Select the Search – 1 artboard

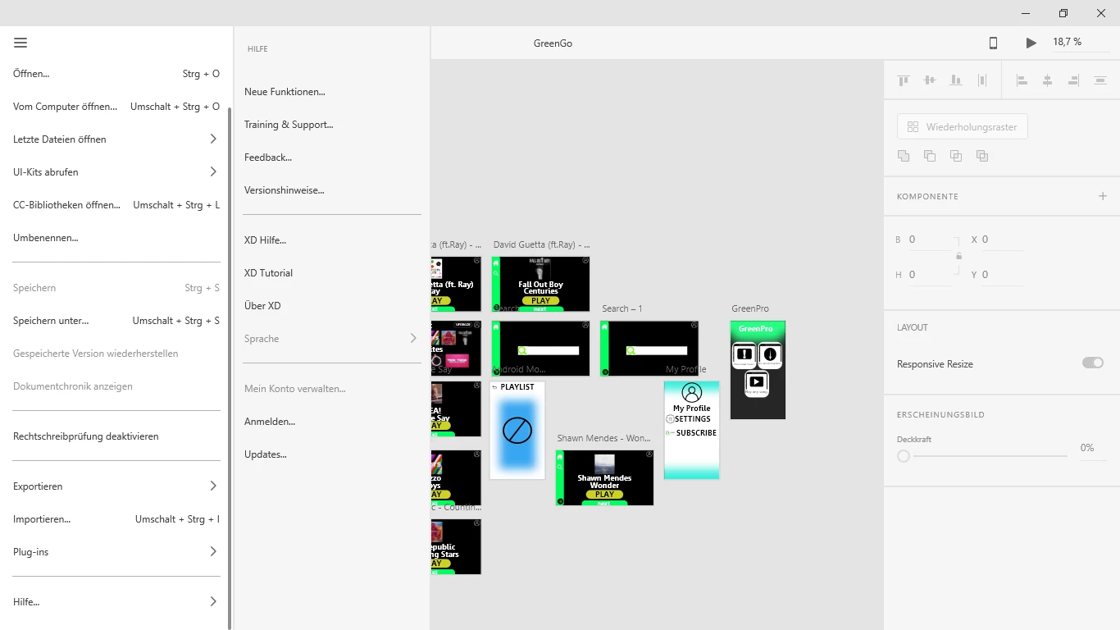[x=649, y=349]
